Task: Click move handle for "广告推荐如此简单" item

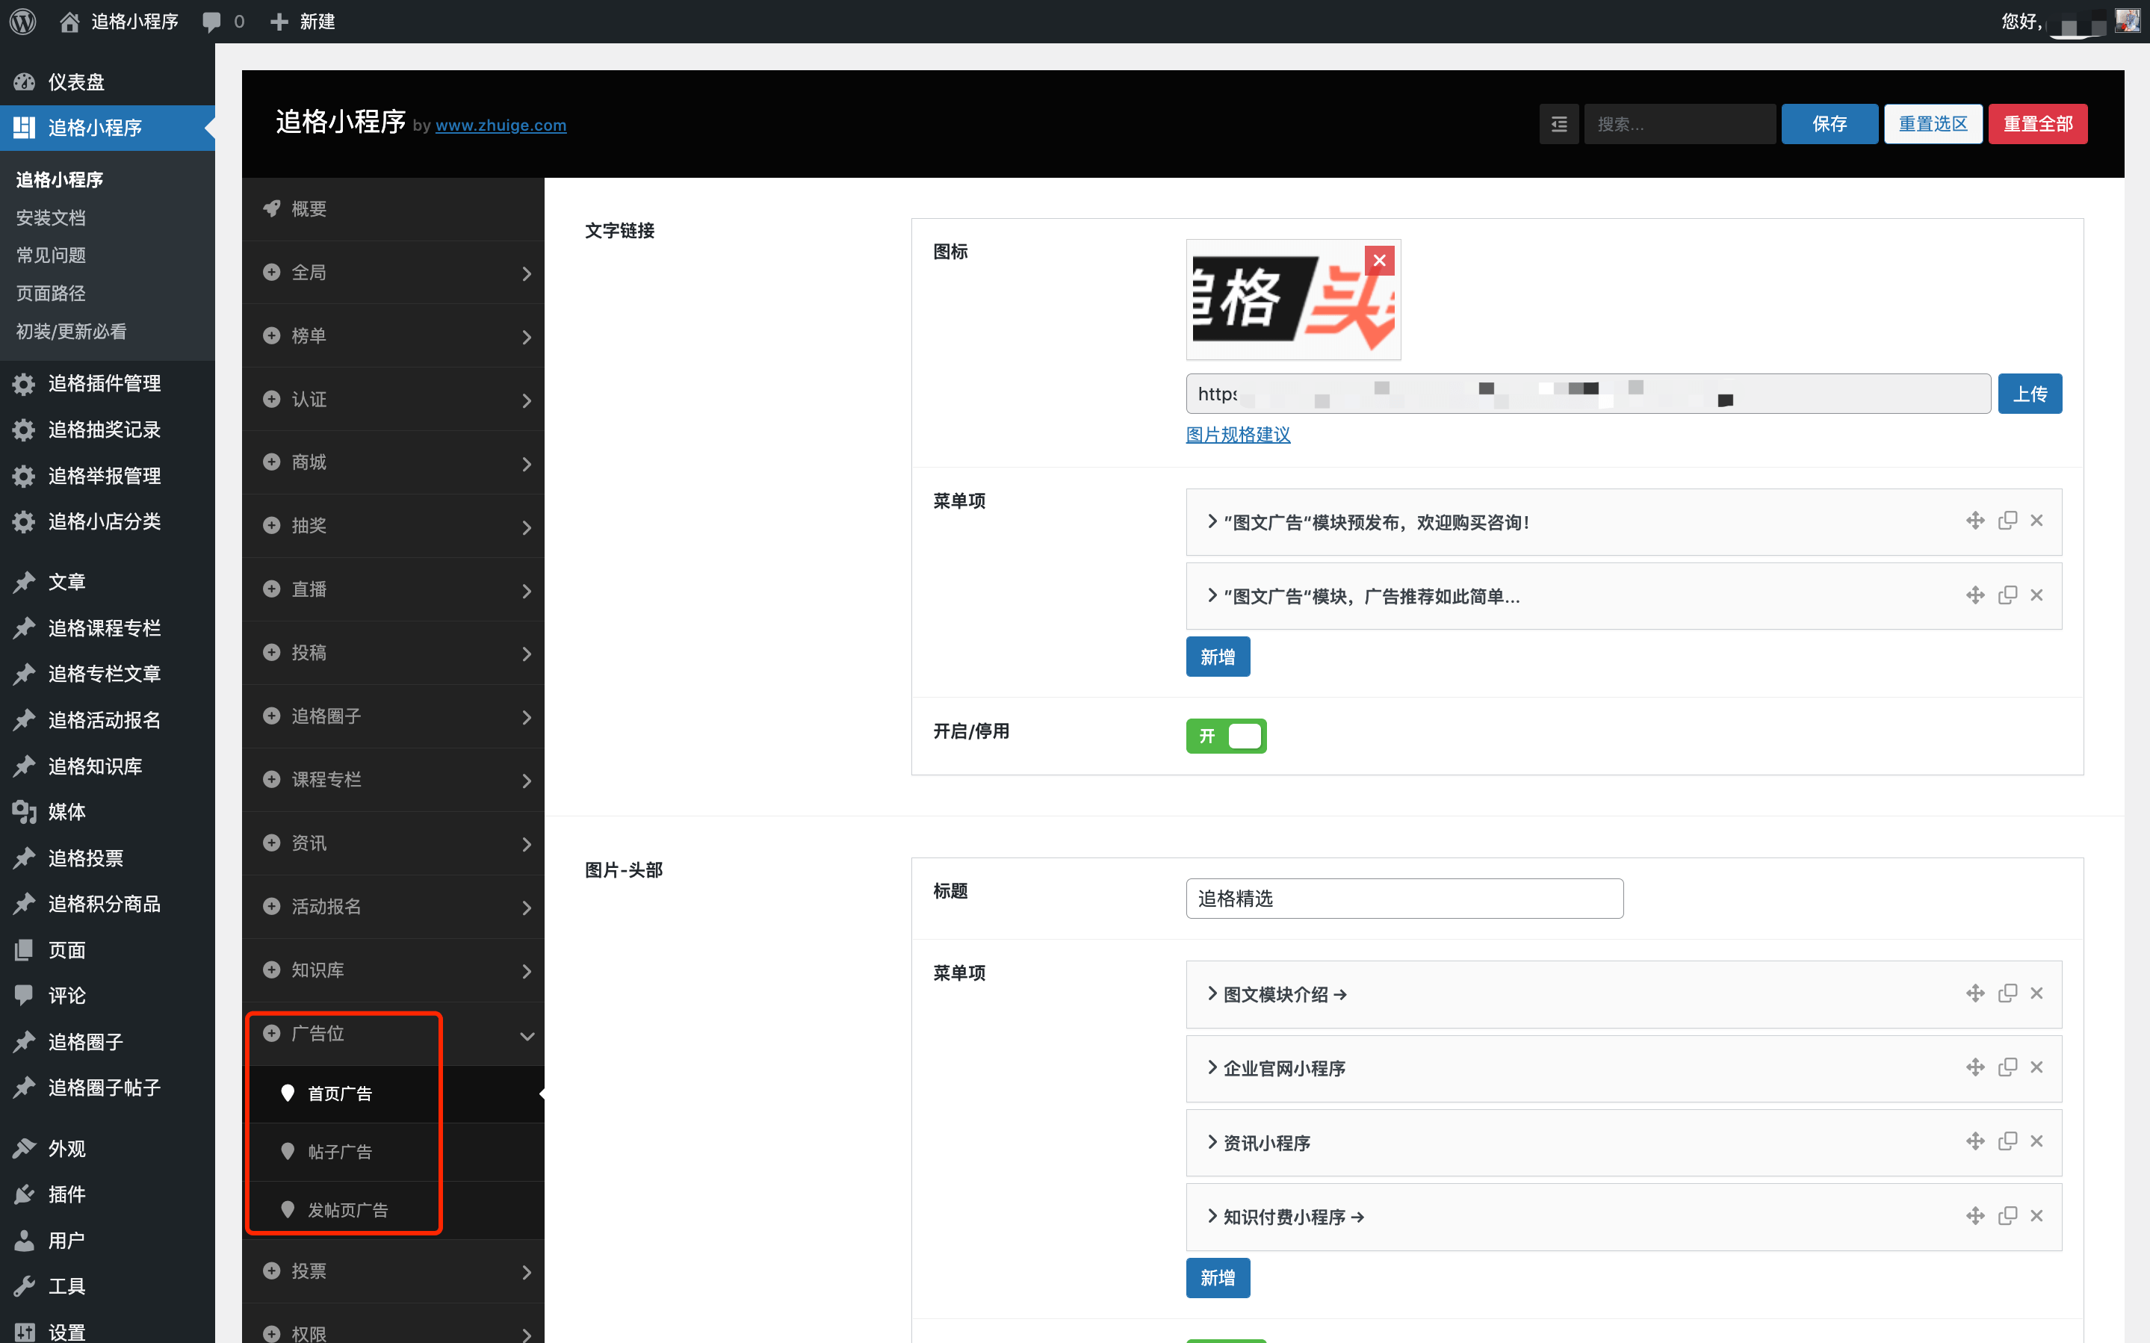Action: coord(1974,595)
